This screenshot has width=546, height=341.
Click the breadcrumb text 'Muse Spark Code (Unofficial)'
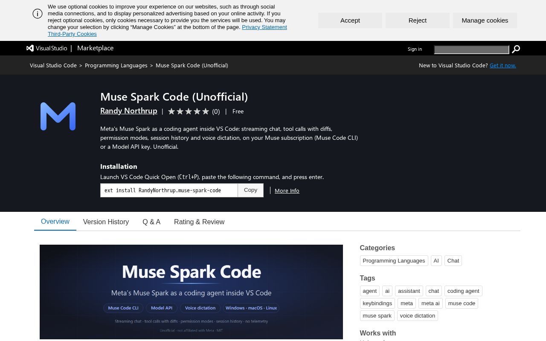pos(192,65)
